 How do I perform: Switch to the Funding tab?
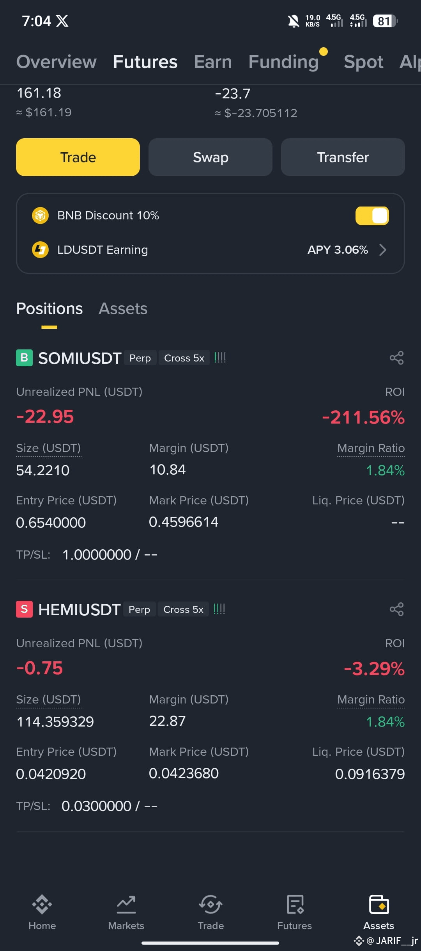284,62
